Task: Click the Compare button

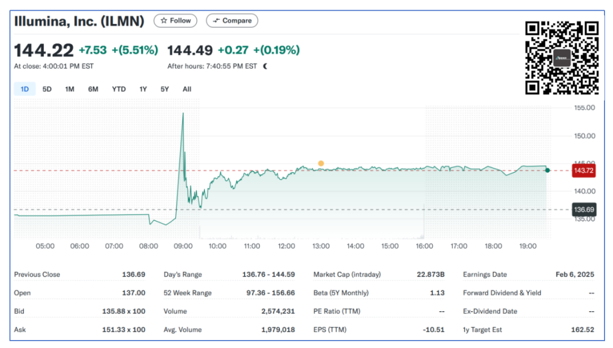Action: coord(232,20)
